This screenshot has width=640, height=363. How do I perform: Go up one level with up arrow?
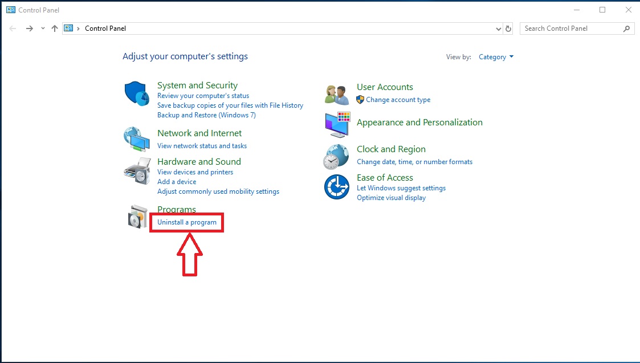tap(55, 28)
